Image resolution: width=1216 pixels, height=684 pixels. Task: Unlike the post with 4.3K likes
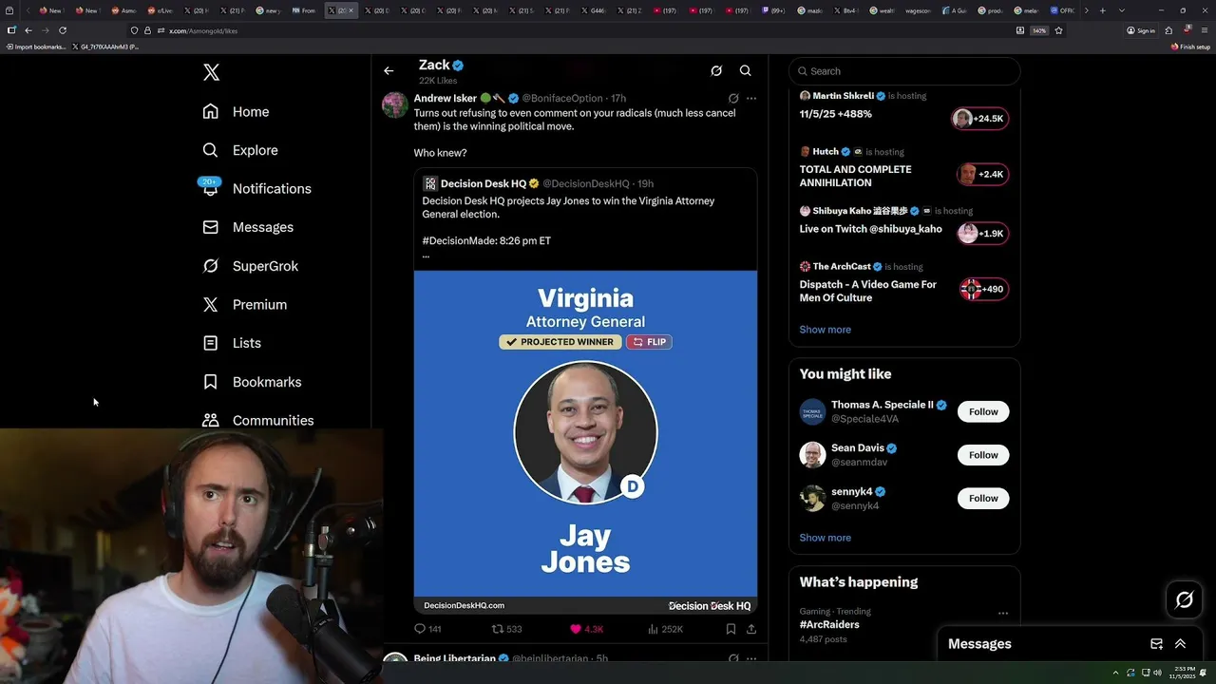point(586,629)
